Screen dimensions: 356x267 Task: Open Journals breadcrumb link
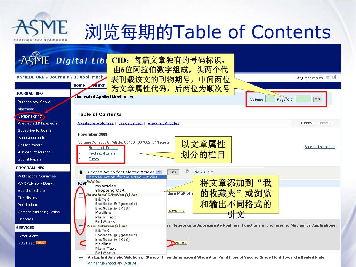pyautogui.click(x=59, y=77)
